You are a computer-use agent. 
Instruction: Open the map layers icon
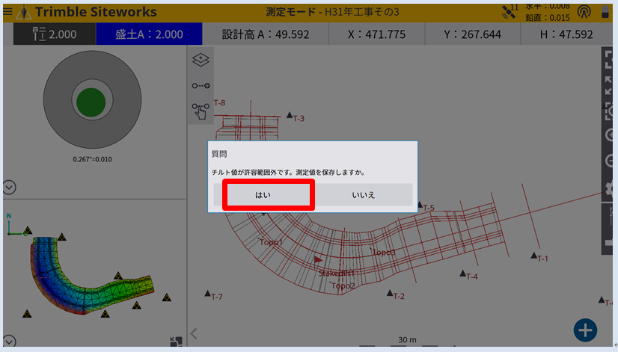pyautogui.click(x=201, y=60)
